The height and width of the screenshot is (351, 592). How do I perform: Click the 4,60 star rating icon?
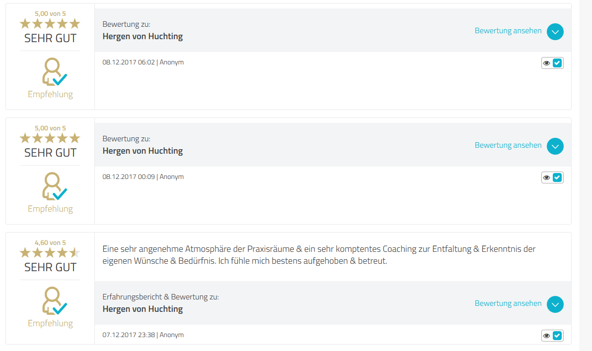[x=50, y=253]
